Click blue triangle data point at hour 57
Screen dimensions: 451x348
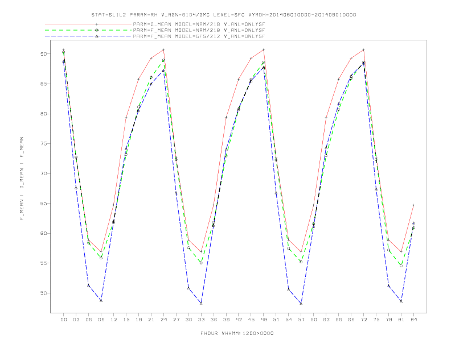pos(301,303)
